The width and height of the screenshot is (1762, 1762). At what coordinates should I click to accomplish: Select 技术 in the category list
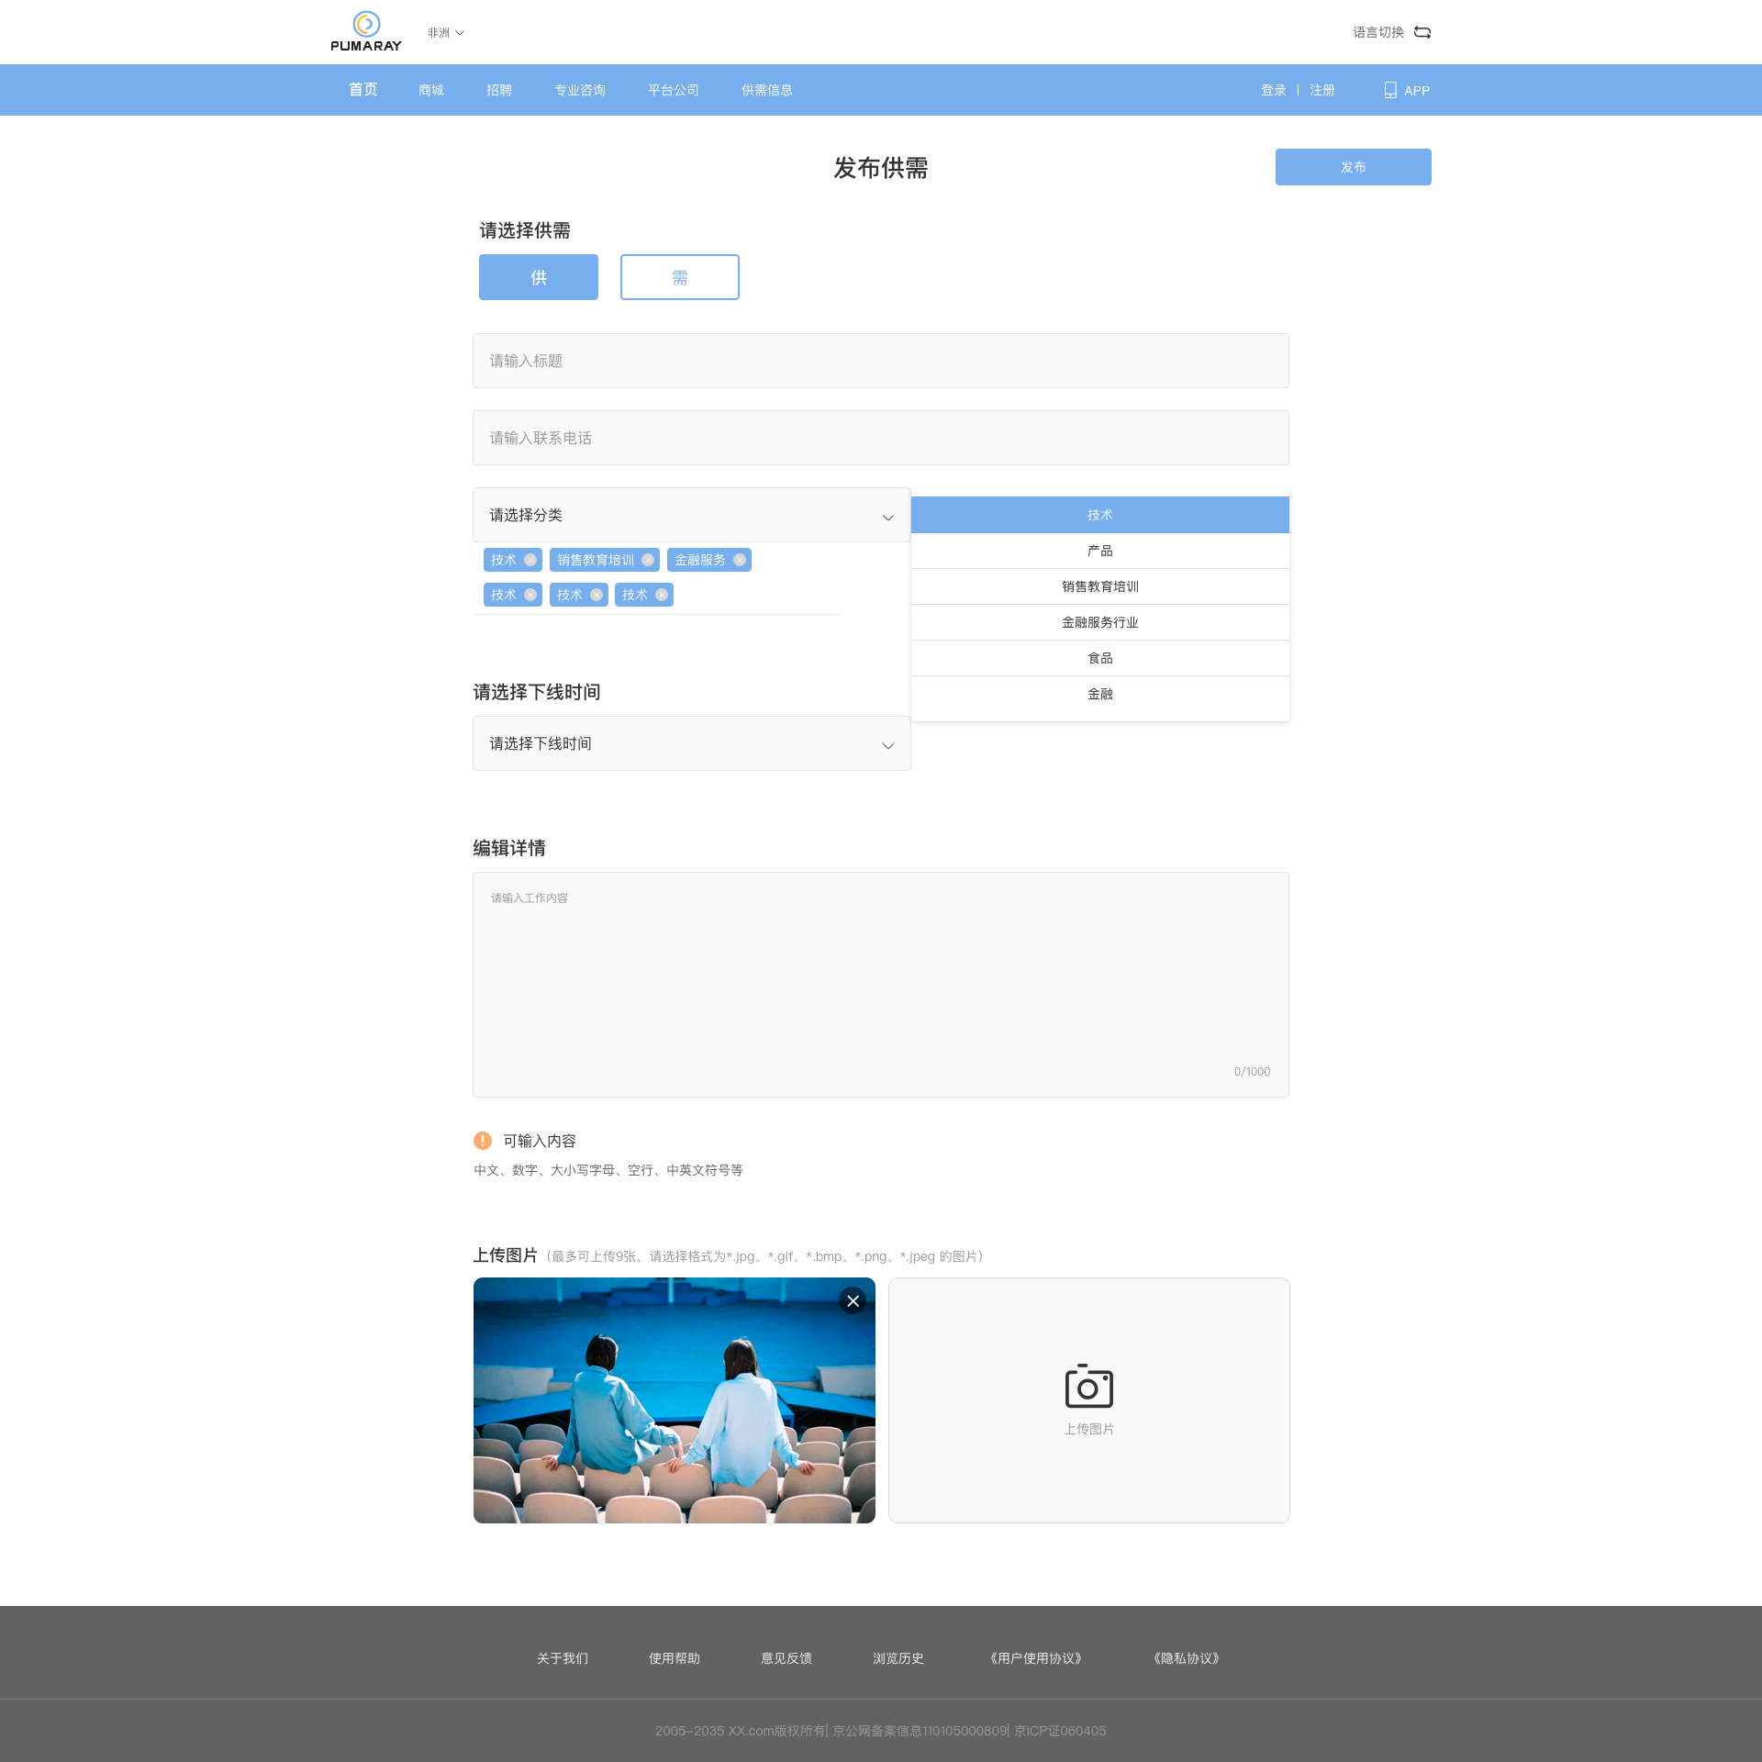(1100, 515)
